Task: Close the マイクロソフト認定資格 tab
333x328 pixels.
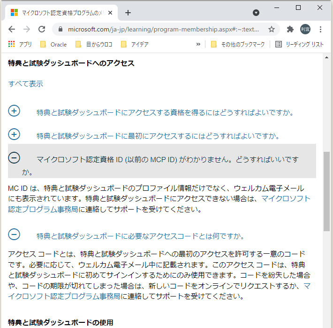Action: [x=110, y=13]
